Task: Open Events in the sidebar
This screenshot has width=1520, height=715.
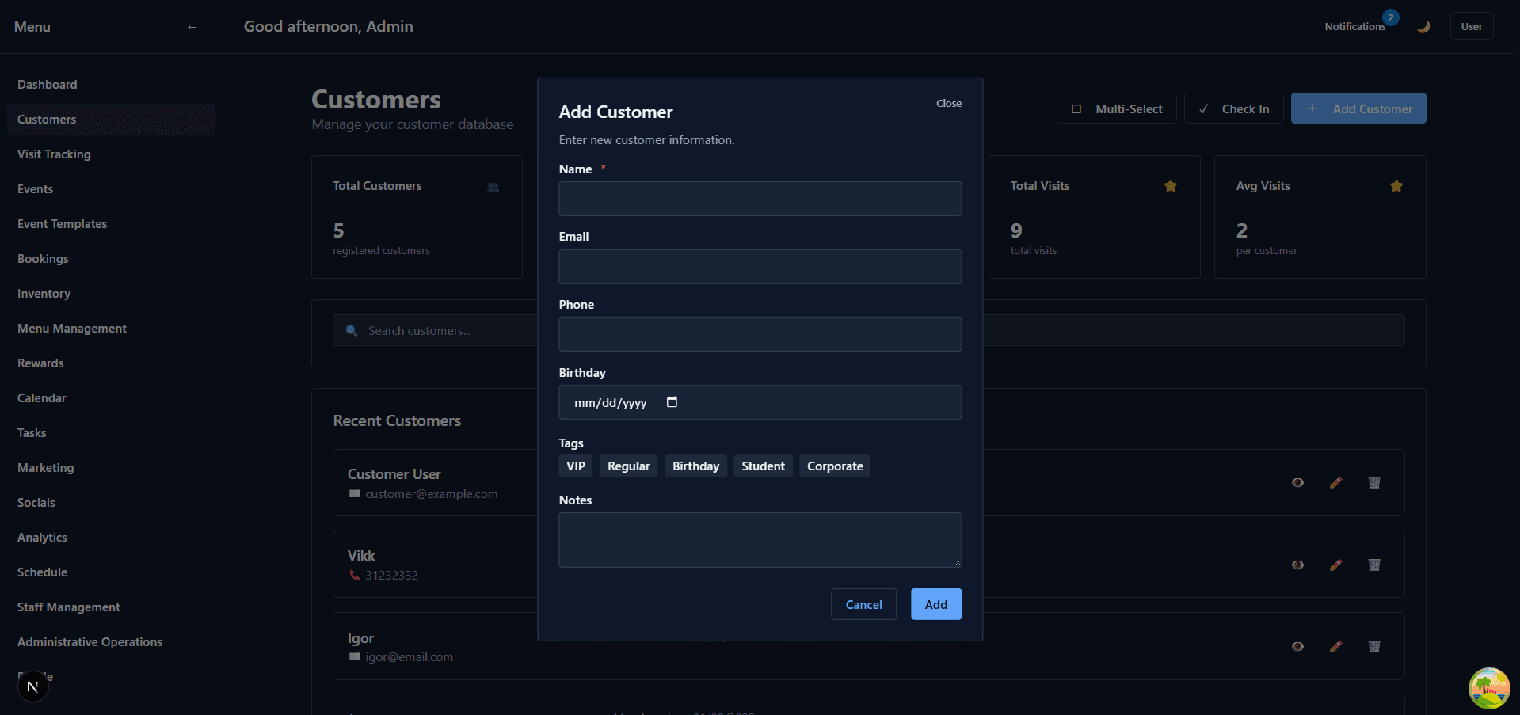Action: point(111,189)
